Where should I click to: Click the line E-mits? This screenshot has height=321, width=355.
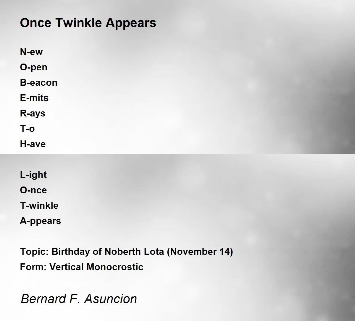[34, 98]
